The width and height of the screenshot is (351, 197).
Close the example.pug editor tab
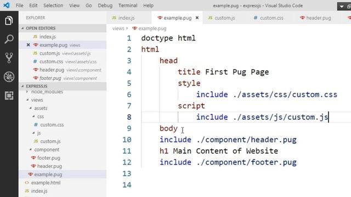pyautogui.click(x=197, y=18)
